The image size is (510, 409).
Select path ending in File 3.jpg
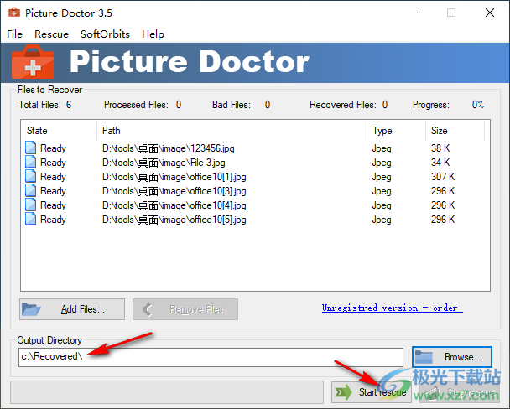[x=164, y=163]
